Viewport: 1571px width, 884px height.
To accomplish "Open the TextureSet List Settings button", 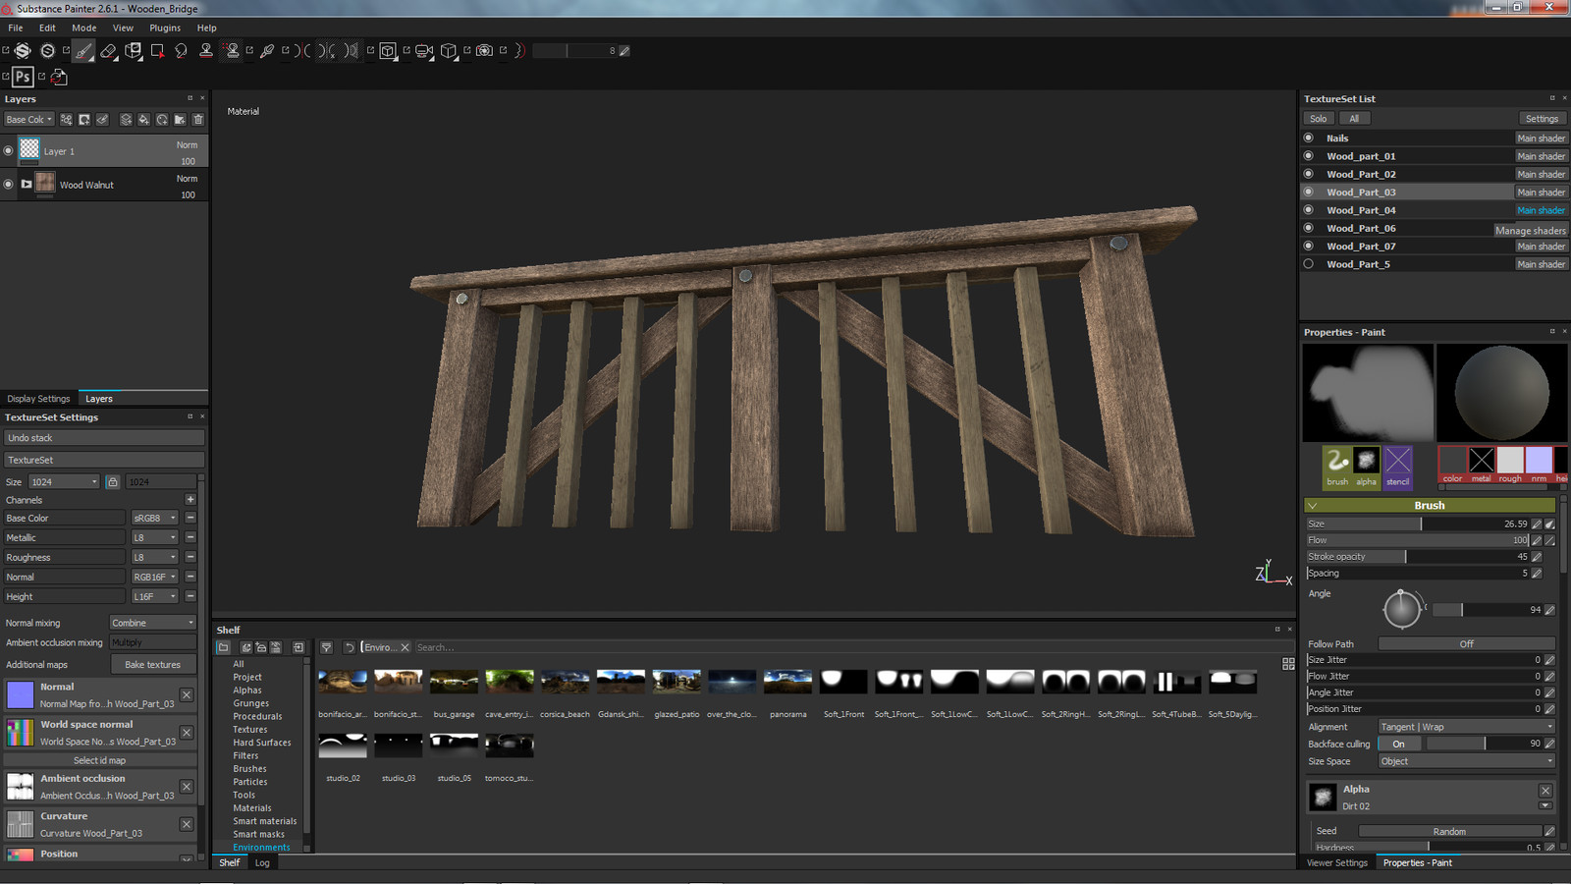I will (1542, 119).
